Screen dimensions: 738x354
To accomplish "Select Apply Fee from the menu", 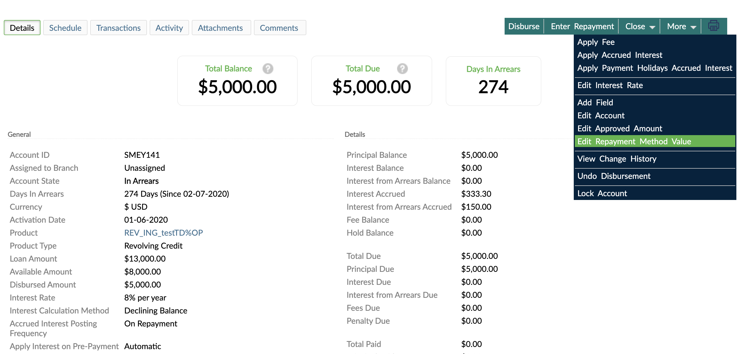I will click(x=596, y=42).
